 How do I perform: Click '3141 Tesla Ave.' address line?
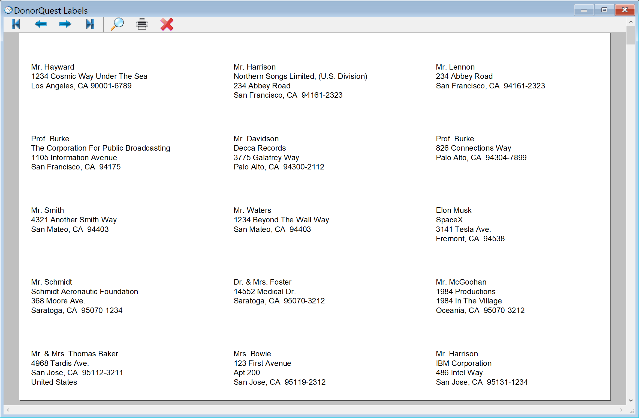463,229
